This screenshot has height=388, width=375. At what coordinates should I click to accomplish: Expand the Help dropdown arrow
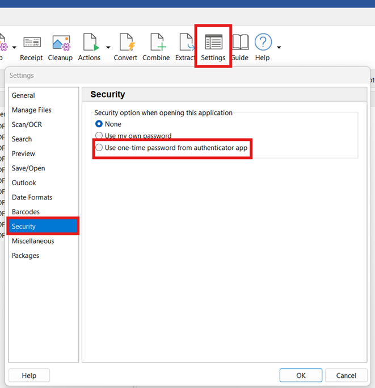coord(279,47)
